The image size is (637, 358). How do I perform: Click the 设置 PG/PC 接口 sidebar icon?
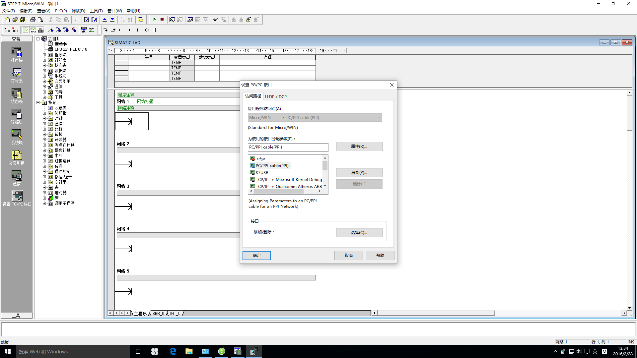(17, 196)
